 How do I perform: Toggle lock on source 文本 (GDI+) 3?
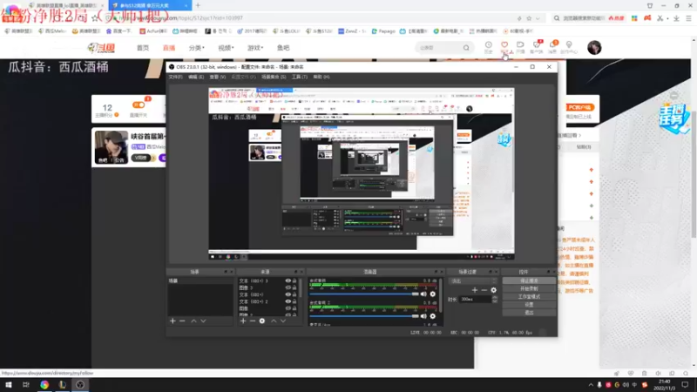[294, 280]
